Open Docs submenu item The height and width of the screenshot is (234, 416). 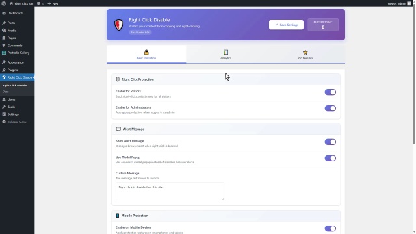pos(6,92)
